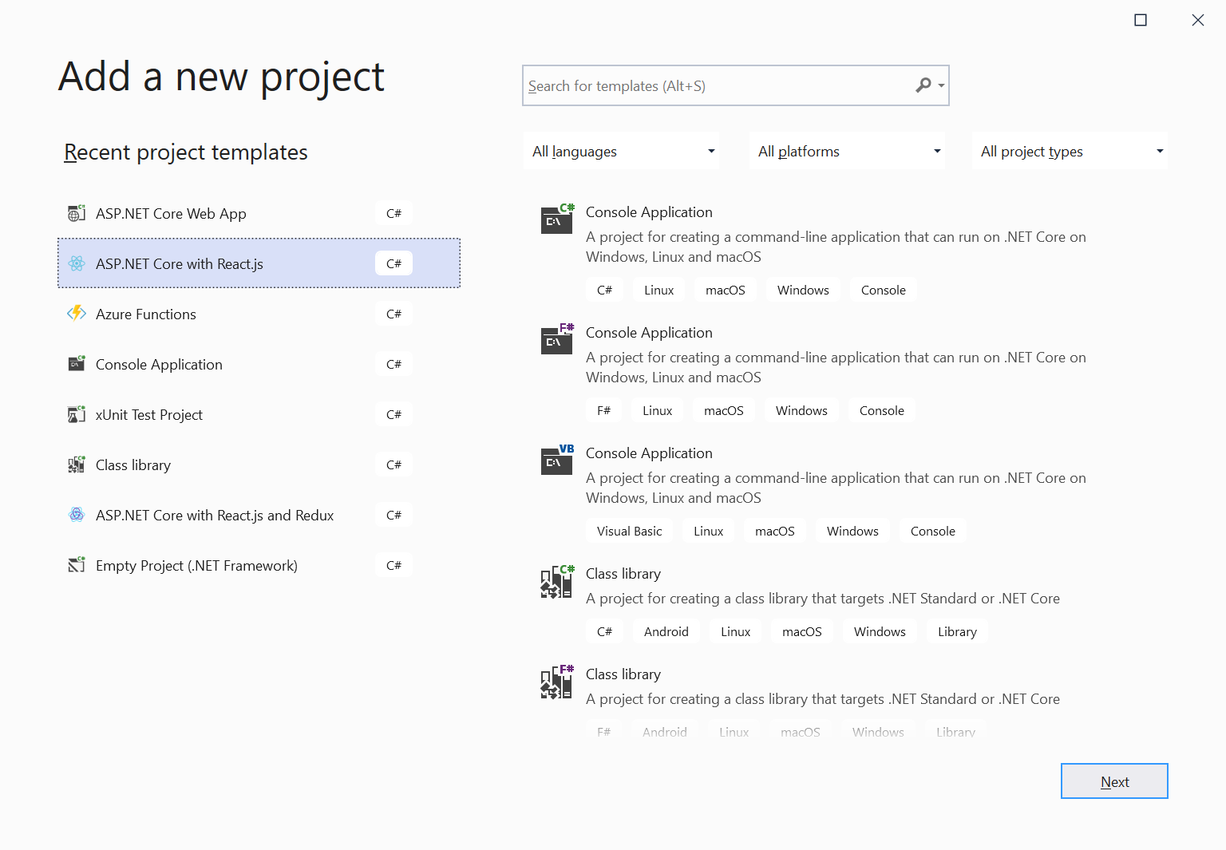Click the Next button
The image size is (1226, 850).
[1114, 781]
